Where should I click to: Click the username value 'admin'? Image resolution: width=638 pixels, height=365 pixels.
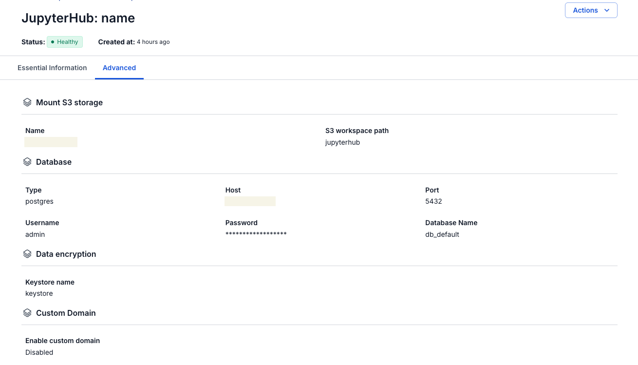[x=35, y=234]
